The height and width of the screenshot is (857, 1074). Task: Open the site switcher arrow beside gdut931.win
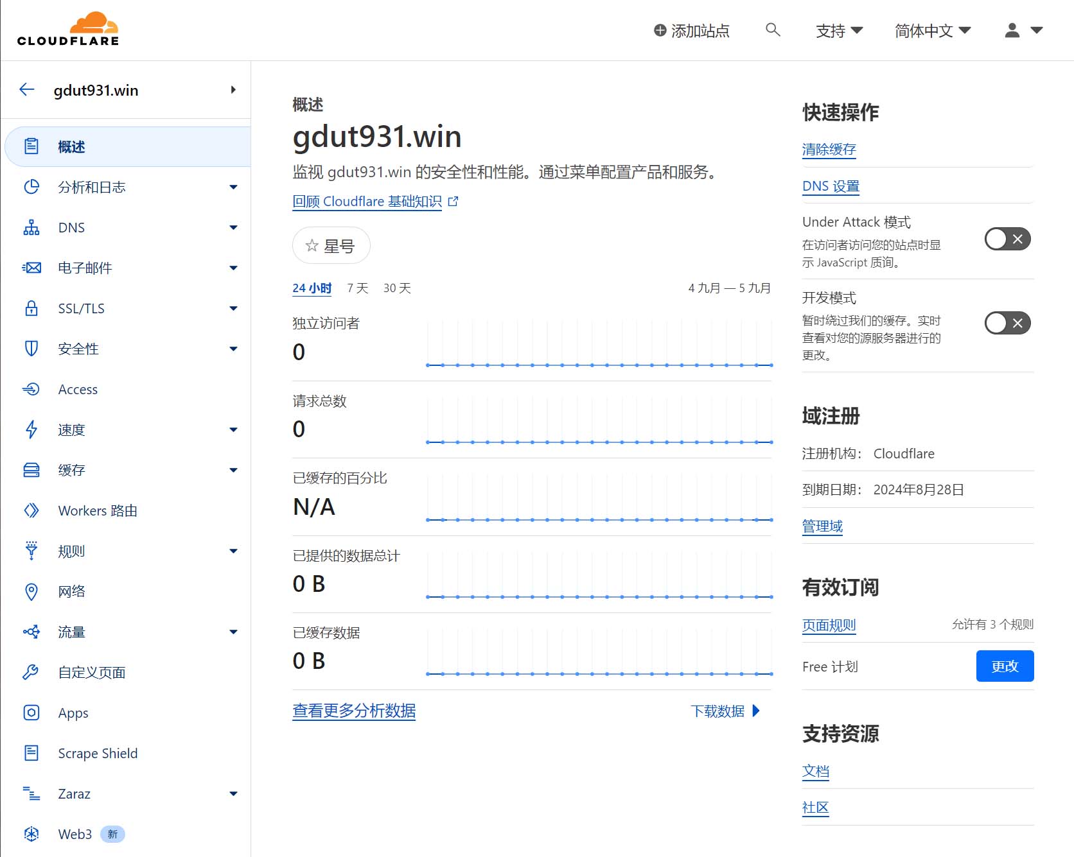pyautogui.click(x=233, y=90)
